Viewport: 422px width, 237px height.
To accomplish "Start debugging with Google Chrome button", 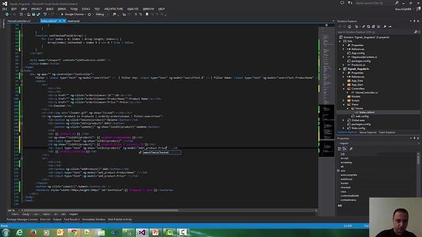I will [73, 14].
